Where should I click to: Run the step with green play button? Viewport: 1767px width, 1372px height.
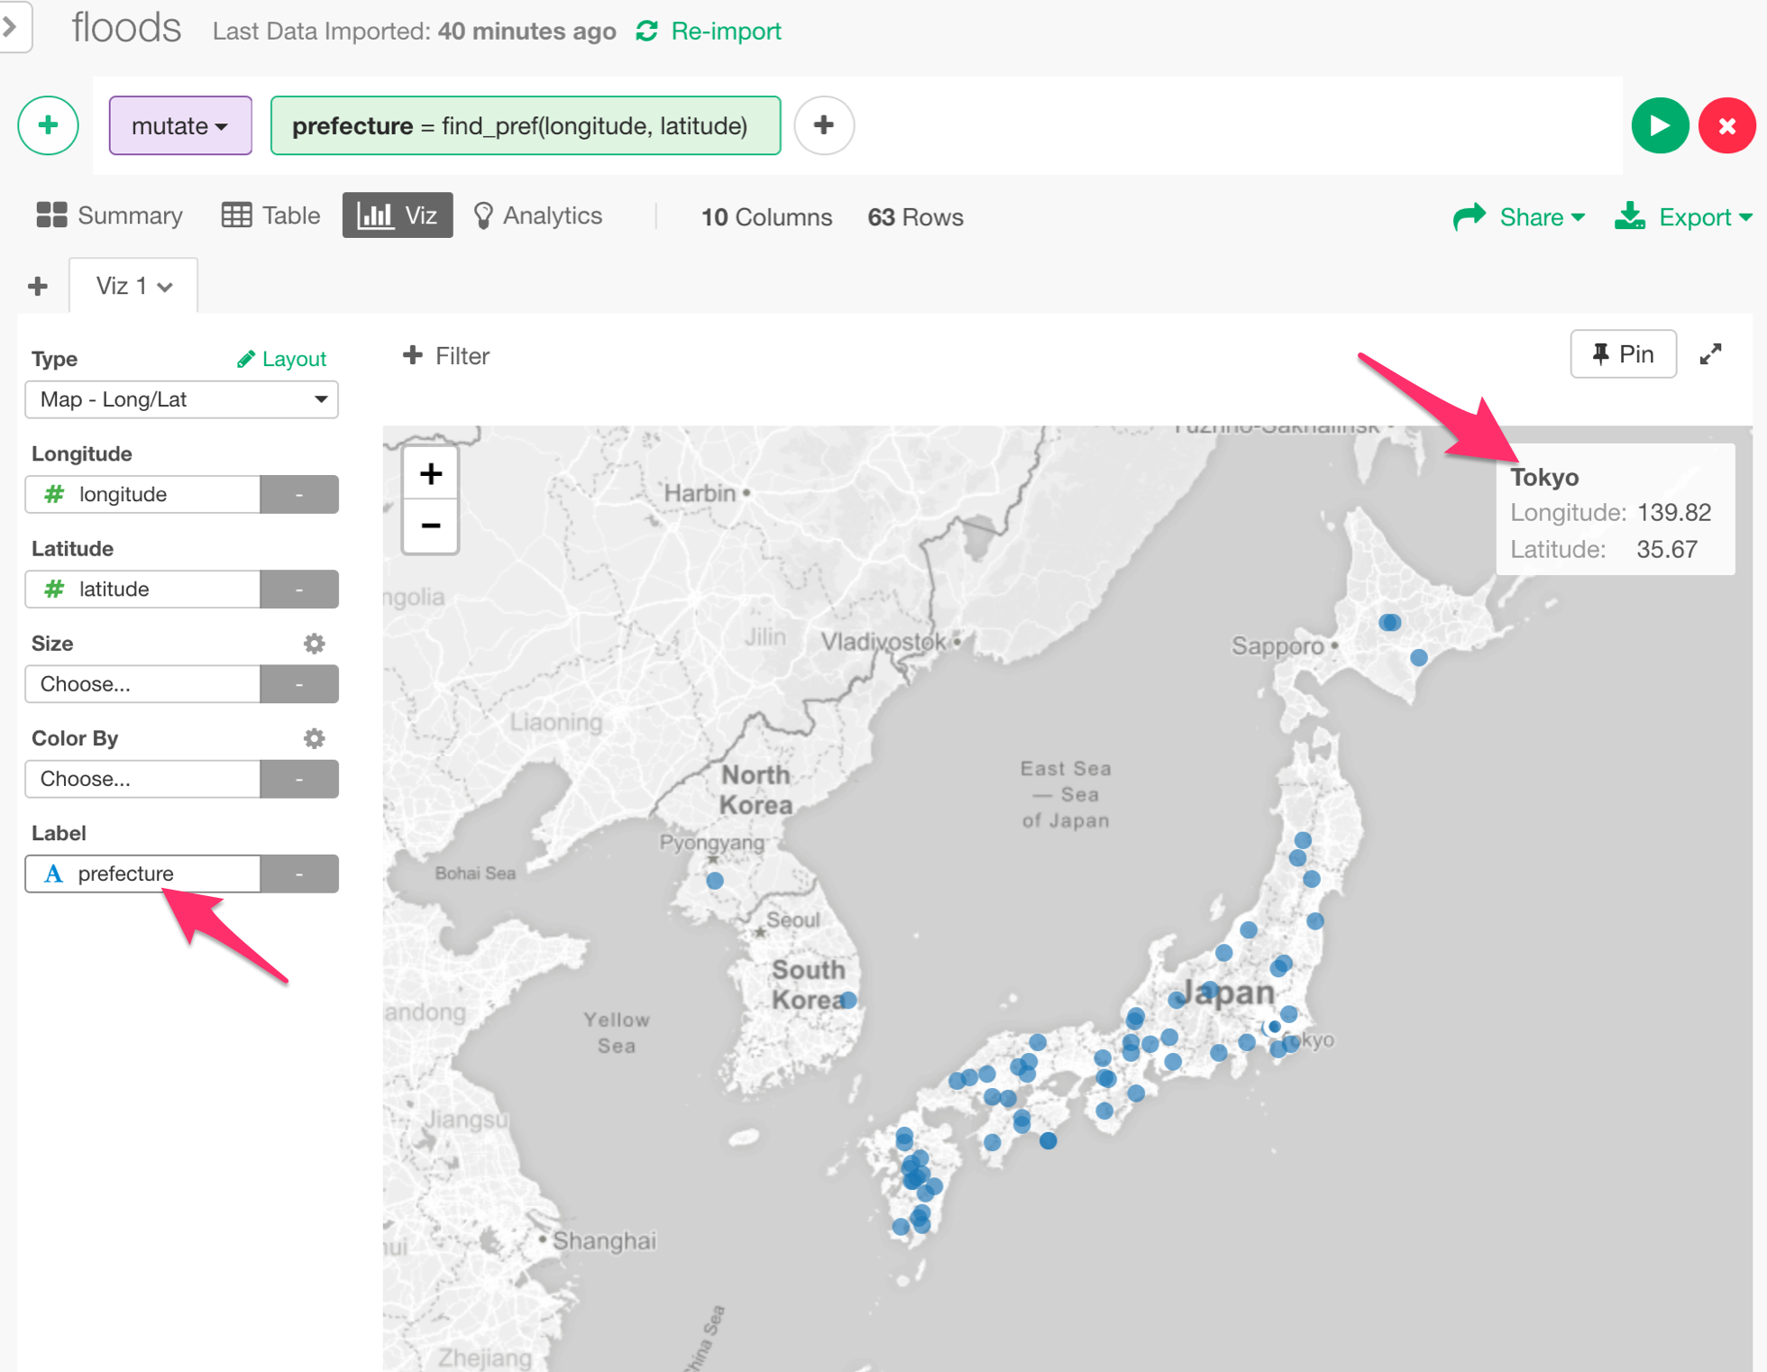coord(1660,125)
